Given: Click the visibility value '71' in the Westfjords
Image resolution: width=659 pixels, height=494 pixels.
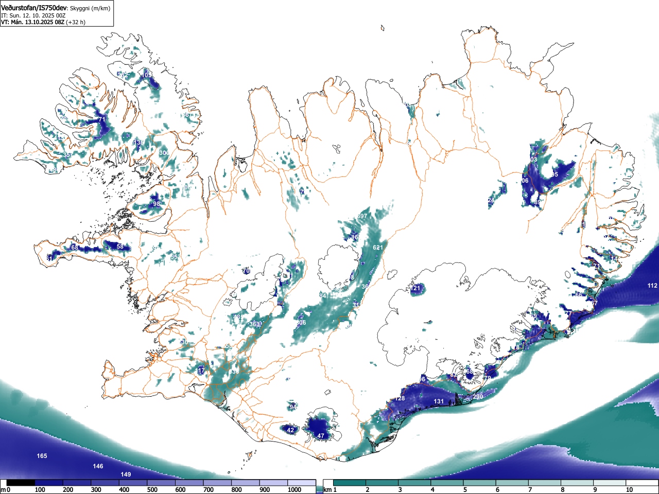Looking at the screenshot, I should (101, 119).
